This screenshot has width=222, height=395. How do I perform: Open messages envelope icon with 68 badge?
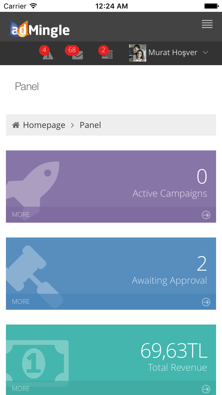click(x=78, y=55)
